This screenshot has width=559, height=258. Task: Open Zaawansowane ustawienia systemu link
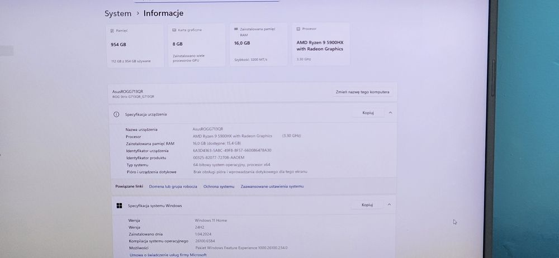272,187
